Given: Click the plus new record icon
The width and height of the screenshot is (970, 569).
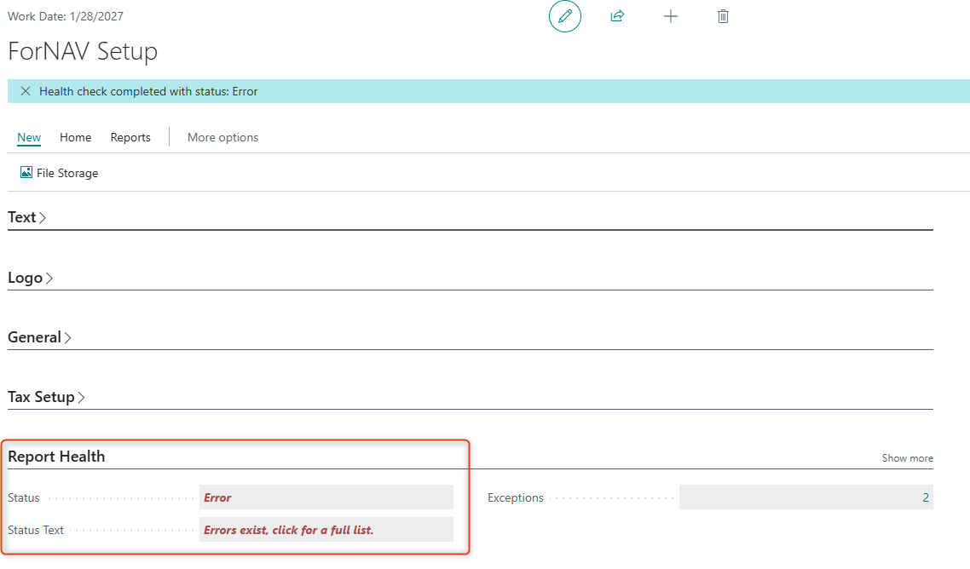Looking at the screenshot, I should coord(671,16).
